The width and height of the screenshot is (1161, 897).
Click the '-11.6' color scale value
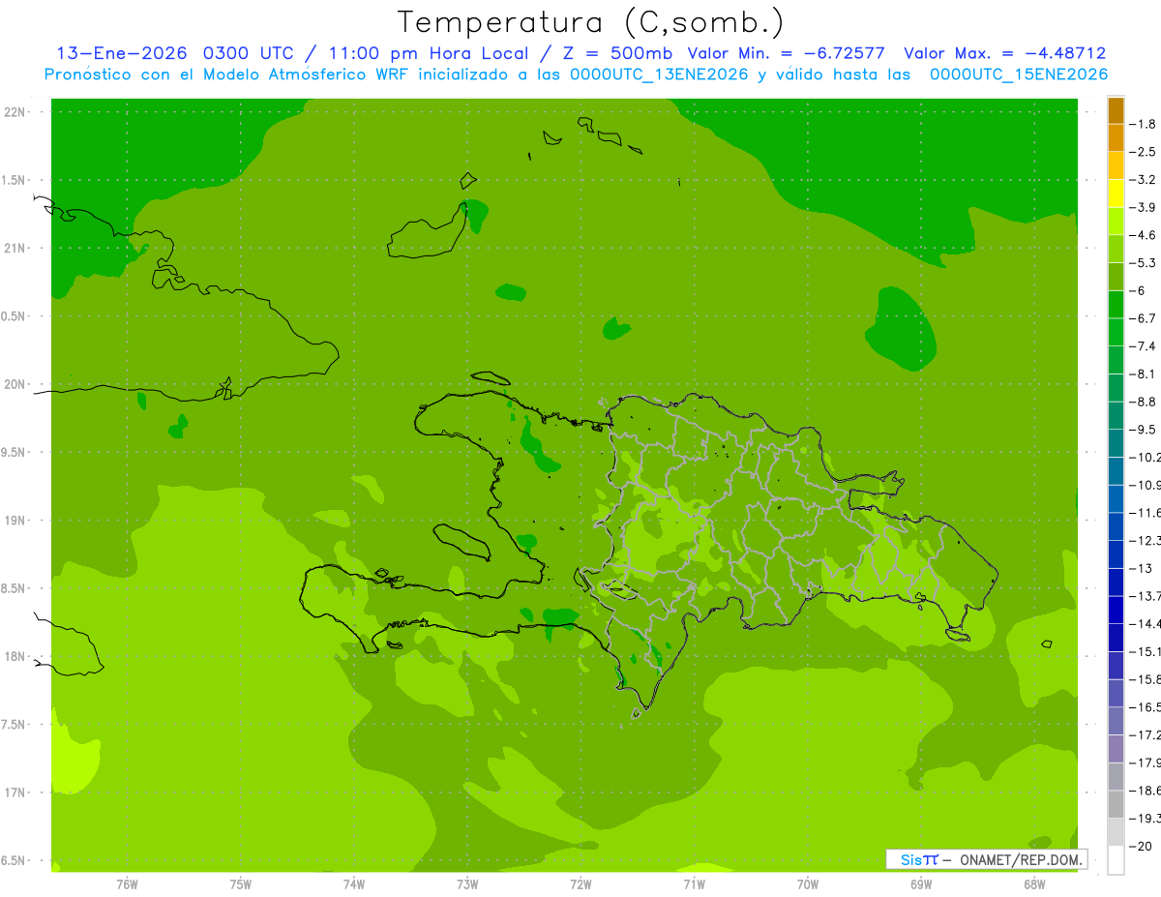pyautogui.click(x=1146, y=513)
